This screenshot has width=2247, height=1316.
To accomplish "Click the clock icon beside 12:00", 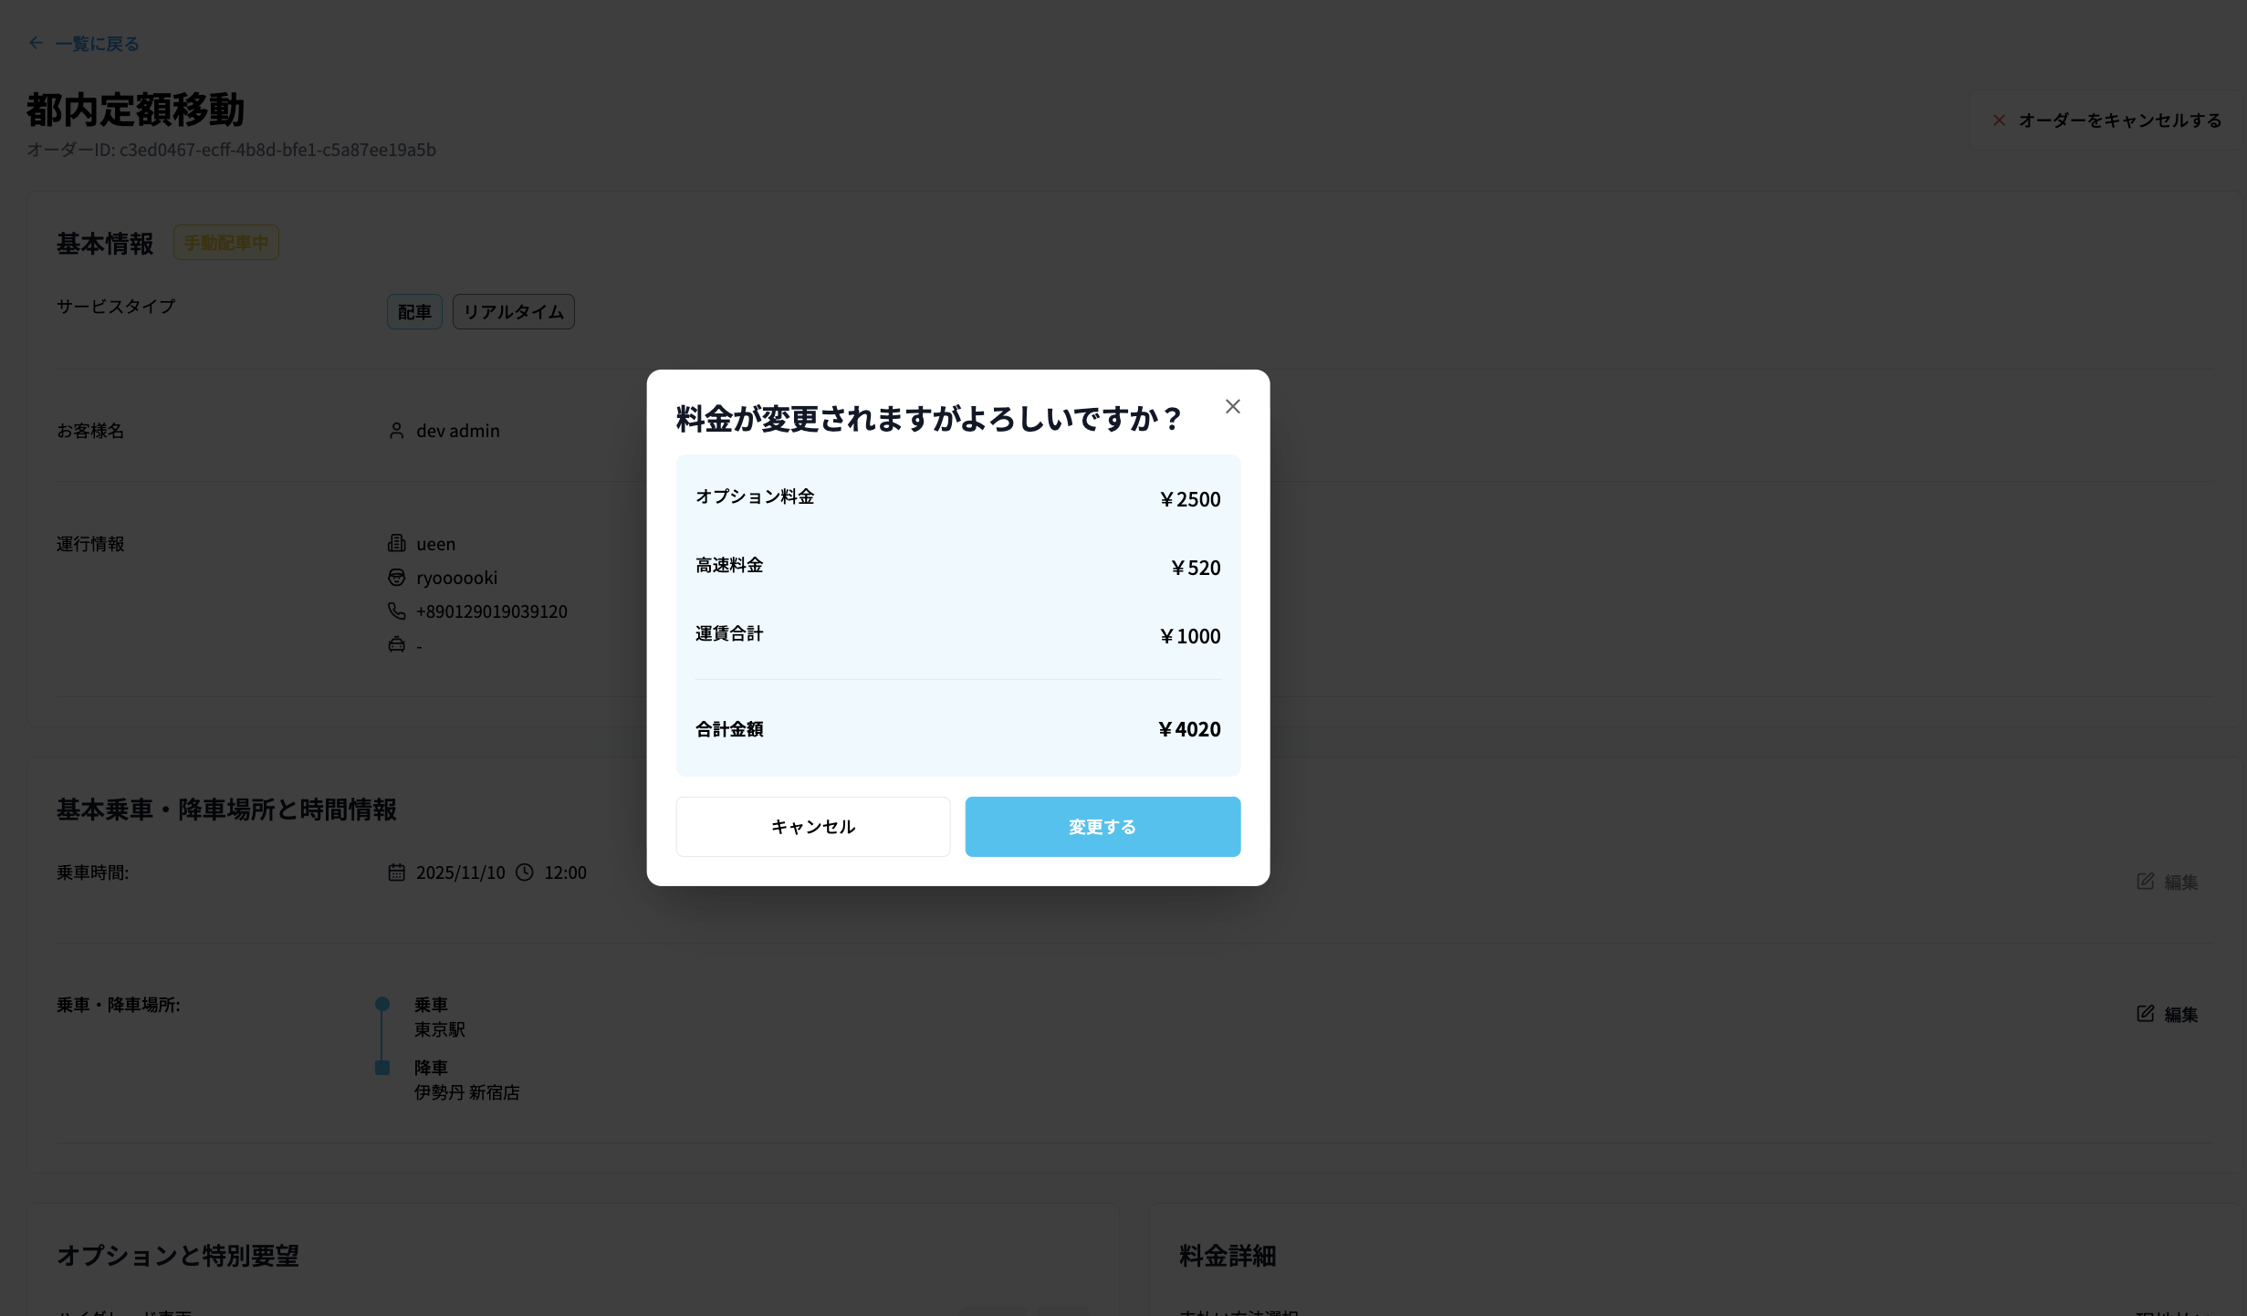I will 524,872.
